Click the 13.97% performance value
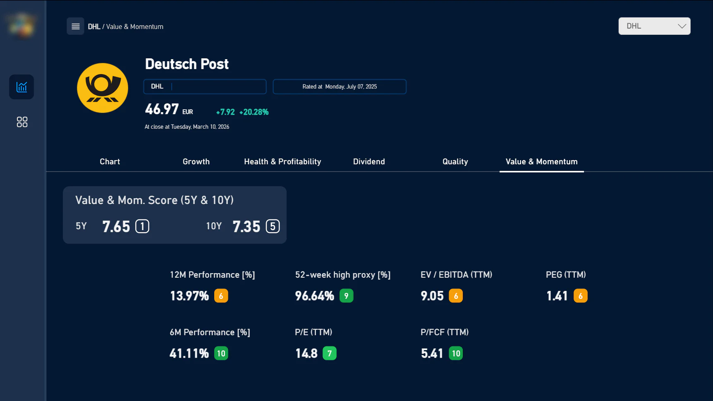Screen dimensions: 713x401 point(189,296)
